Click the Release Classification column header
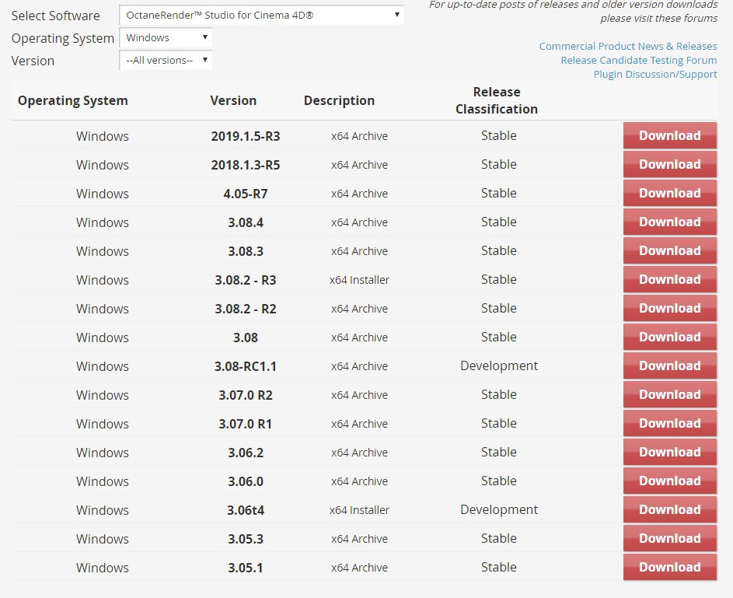This screenshot has height=598, width=733. pyautogui.click(x=497, y=100)
